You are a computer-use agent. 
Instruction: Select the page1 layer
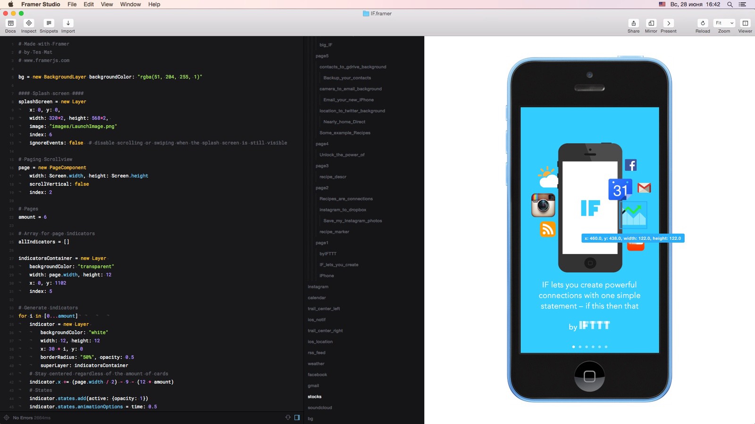[x=322, y=243]
